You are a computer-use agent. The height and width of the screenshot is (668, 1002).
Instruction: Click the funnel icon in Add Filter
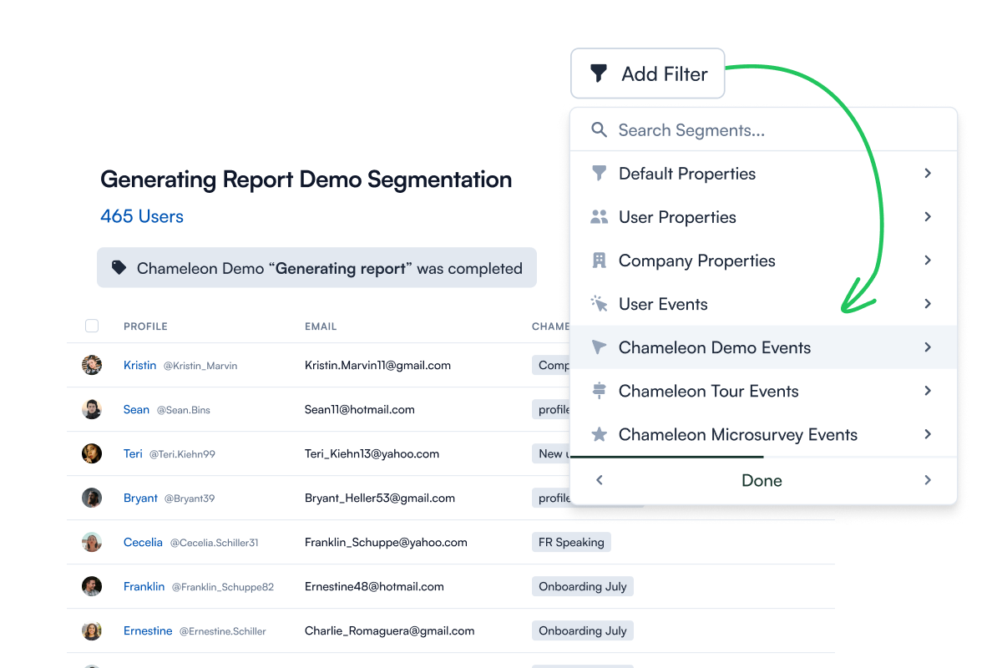pyautogui.click(x=598, y=73)
